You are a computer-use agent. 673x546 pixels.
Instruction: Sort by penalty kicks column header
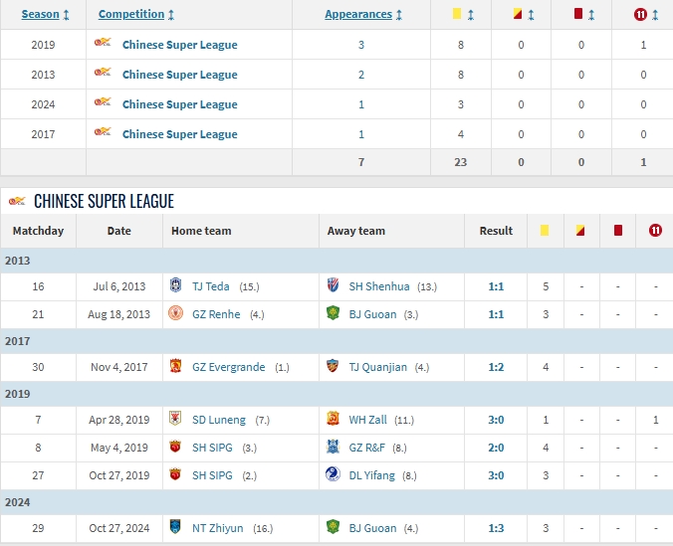tap(646, 15)
